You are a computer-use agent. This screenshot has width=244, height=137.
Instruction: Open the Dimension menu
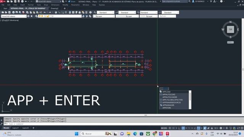pyautogui.click(x=55, y=5)
